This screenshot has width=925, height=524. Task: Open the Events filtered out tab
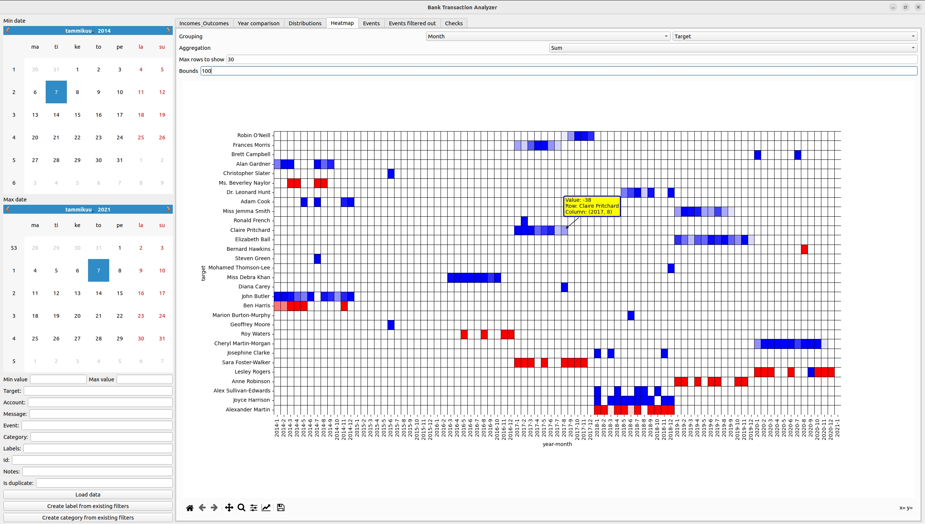click(412, 23)
